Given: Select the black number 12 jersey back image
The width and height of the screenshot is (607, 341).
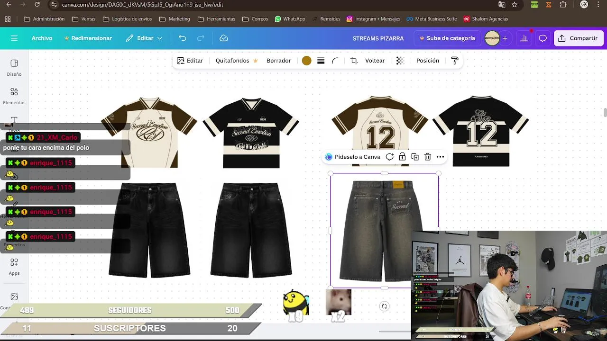Looking at the screenshot, I should click(x=481, y=131).
